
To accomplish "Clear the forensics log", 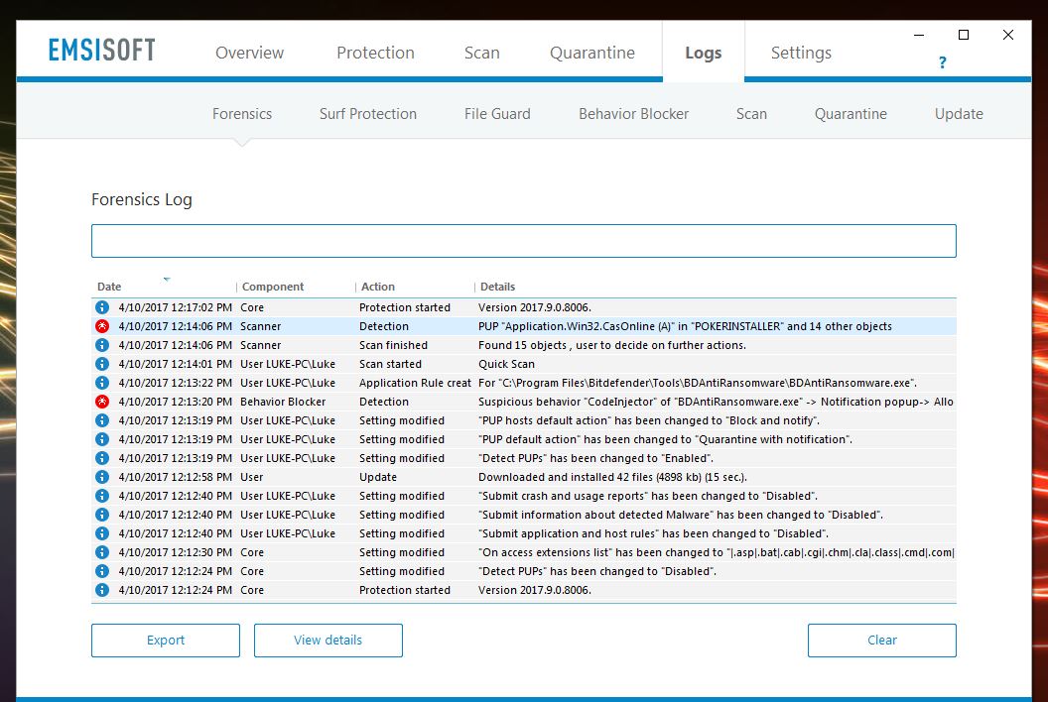I will click(881, 641).
